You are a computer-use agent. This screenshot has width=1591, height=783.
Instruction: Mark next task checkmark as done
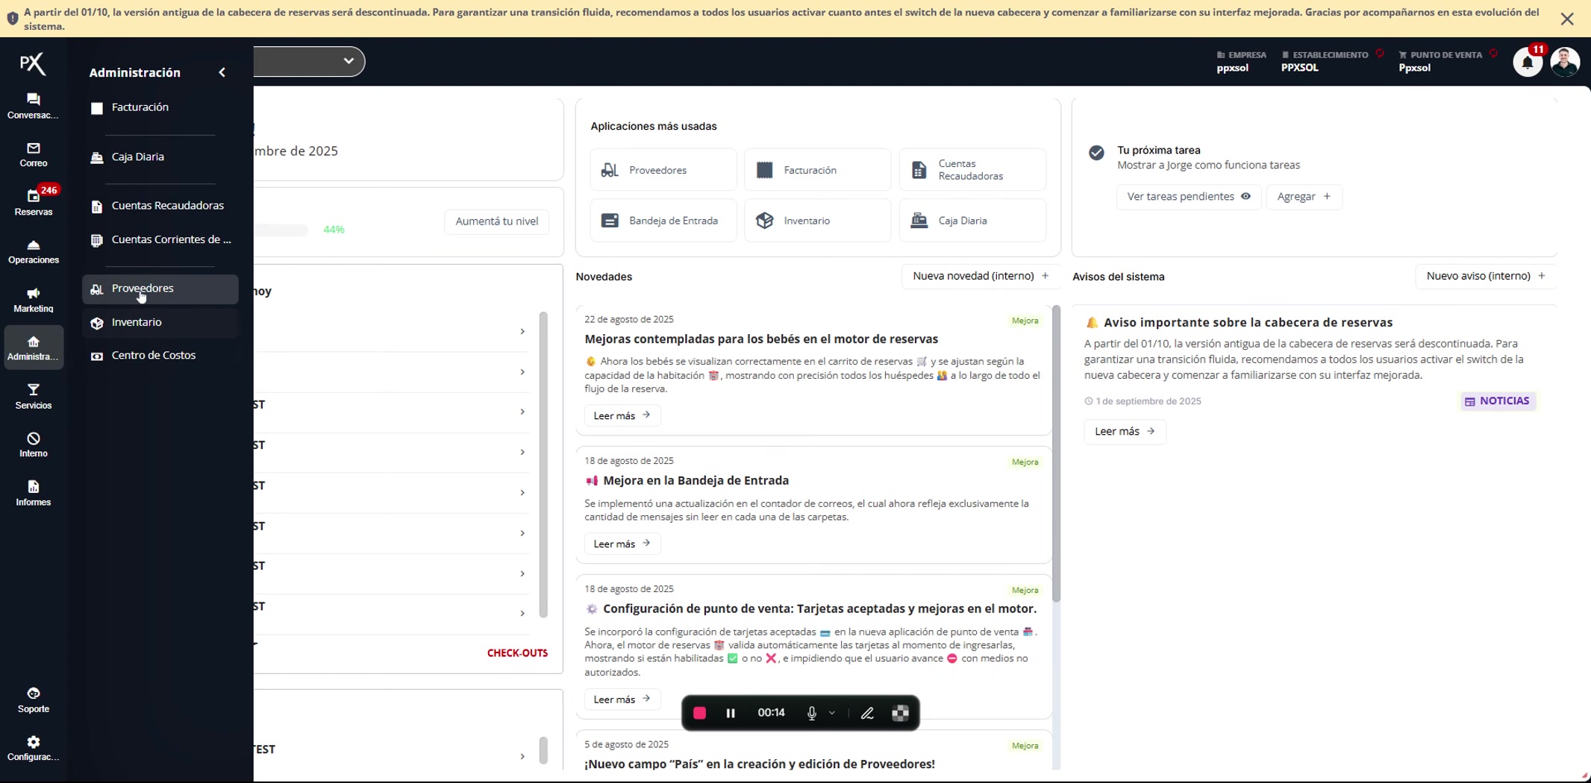pos(1096,153)
